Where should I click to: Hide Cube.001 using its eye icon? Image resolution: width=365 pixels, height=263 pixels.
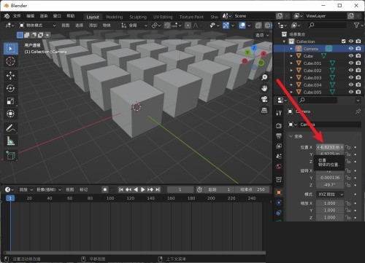coord(350,63)
